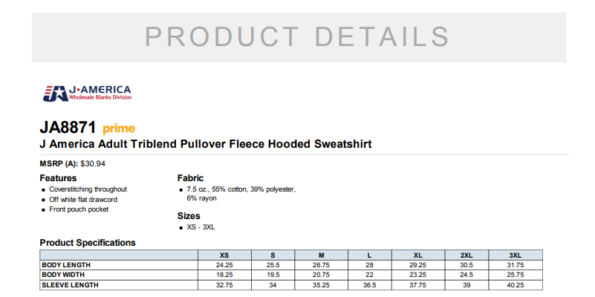The height and width of the screenshot is (297, 595).
Task: Select the BODY WIDTH row header
Action: [65, 275]
